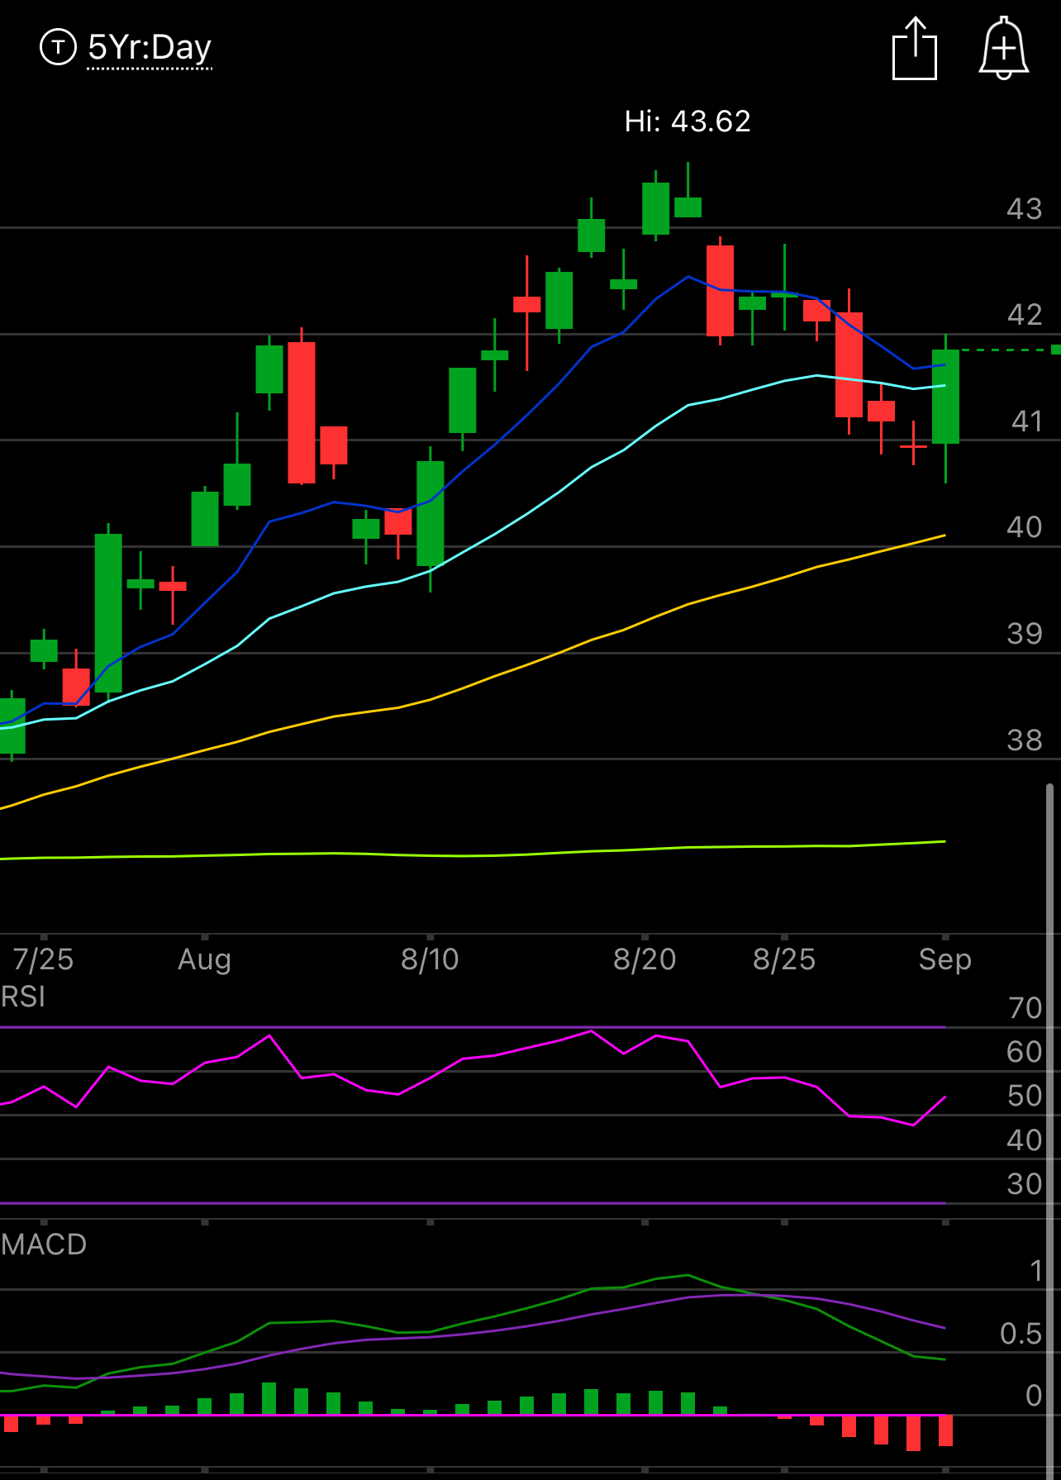Tap the RSI 30 level label
The width and height of the screenshot is (1061, 1480).
click(1025, 1184)
